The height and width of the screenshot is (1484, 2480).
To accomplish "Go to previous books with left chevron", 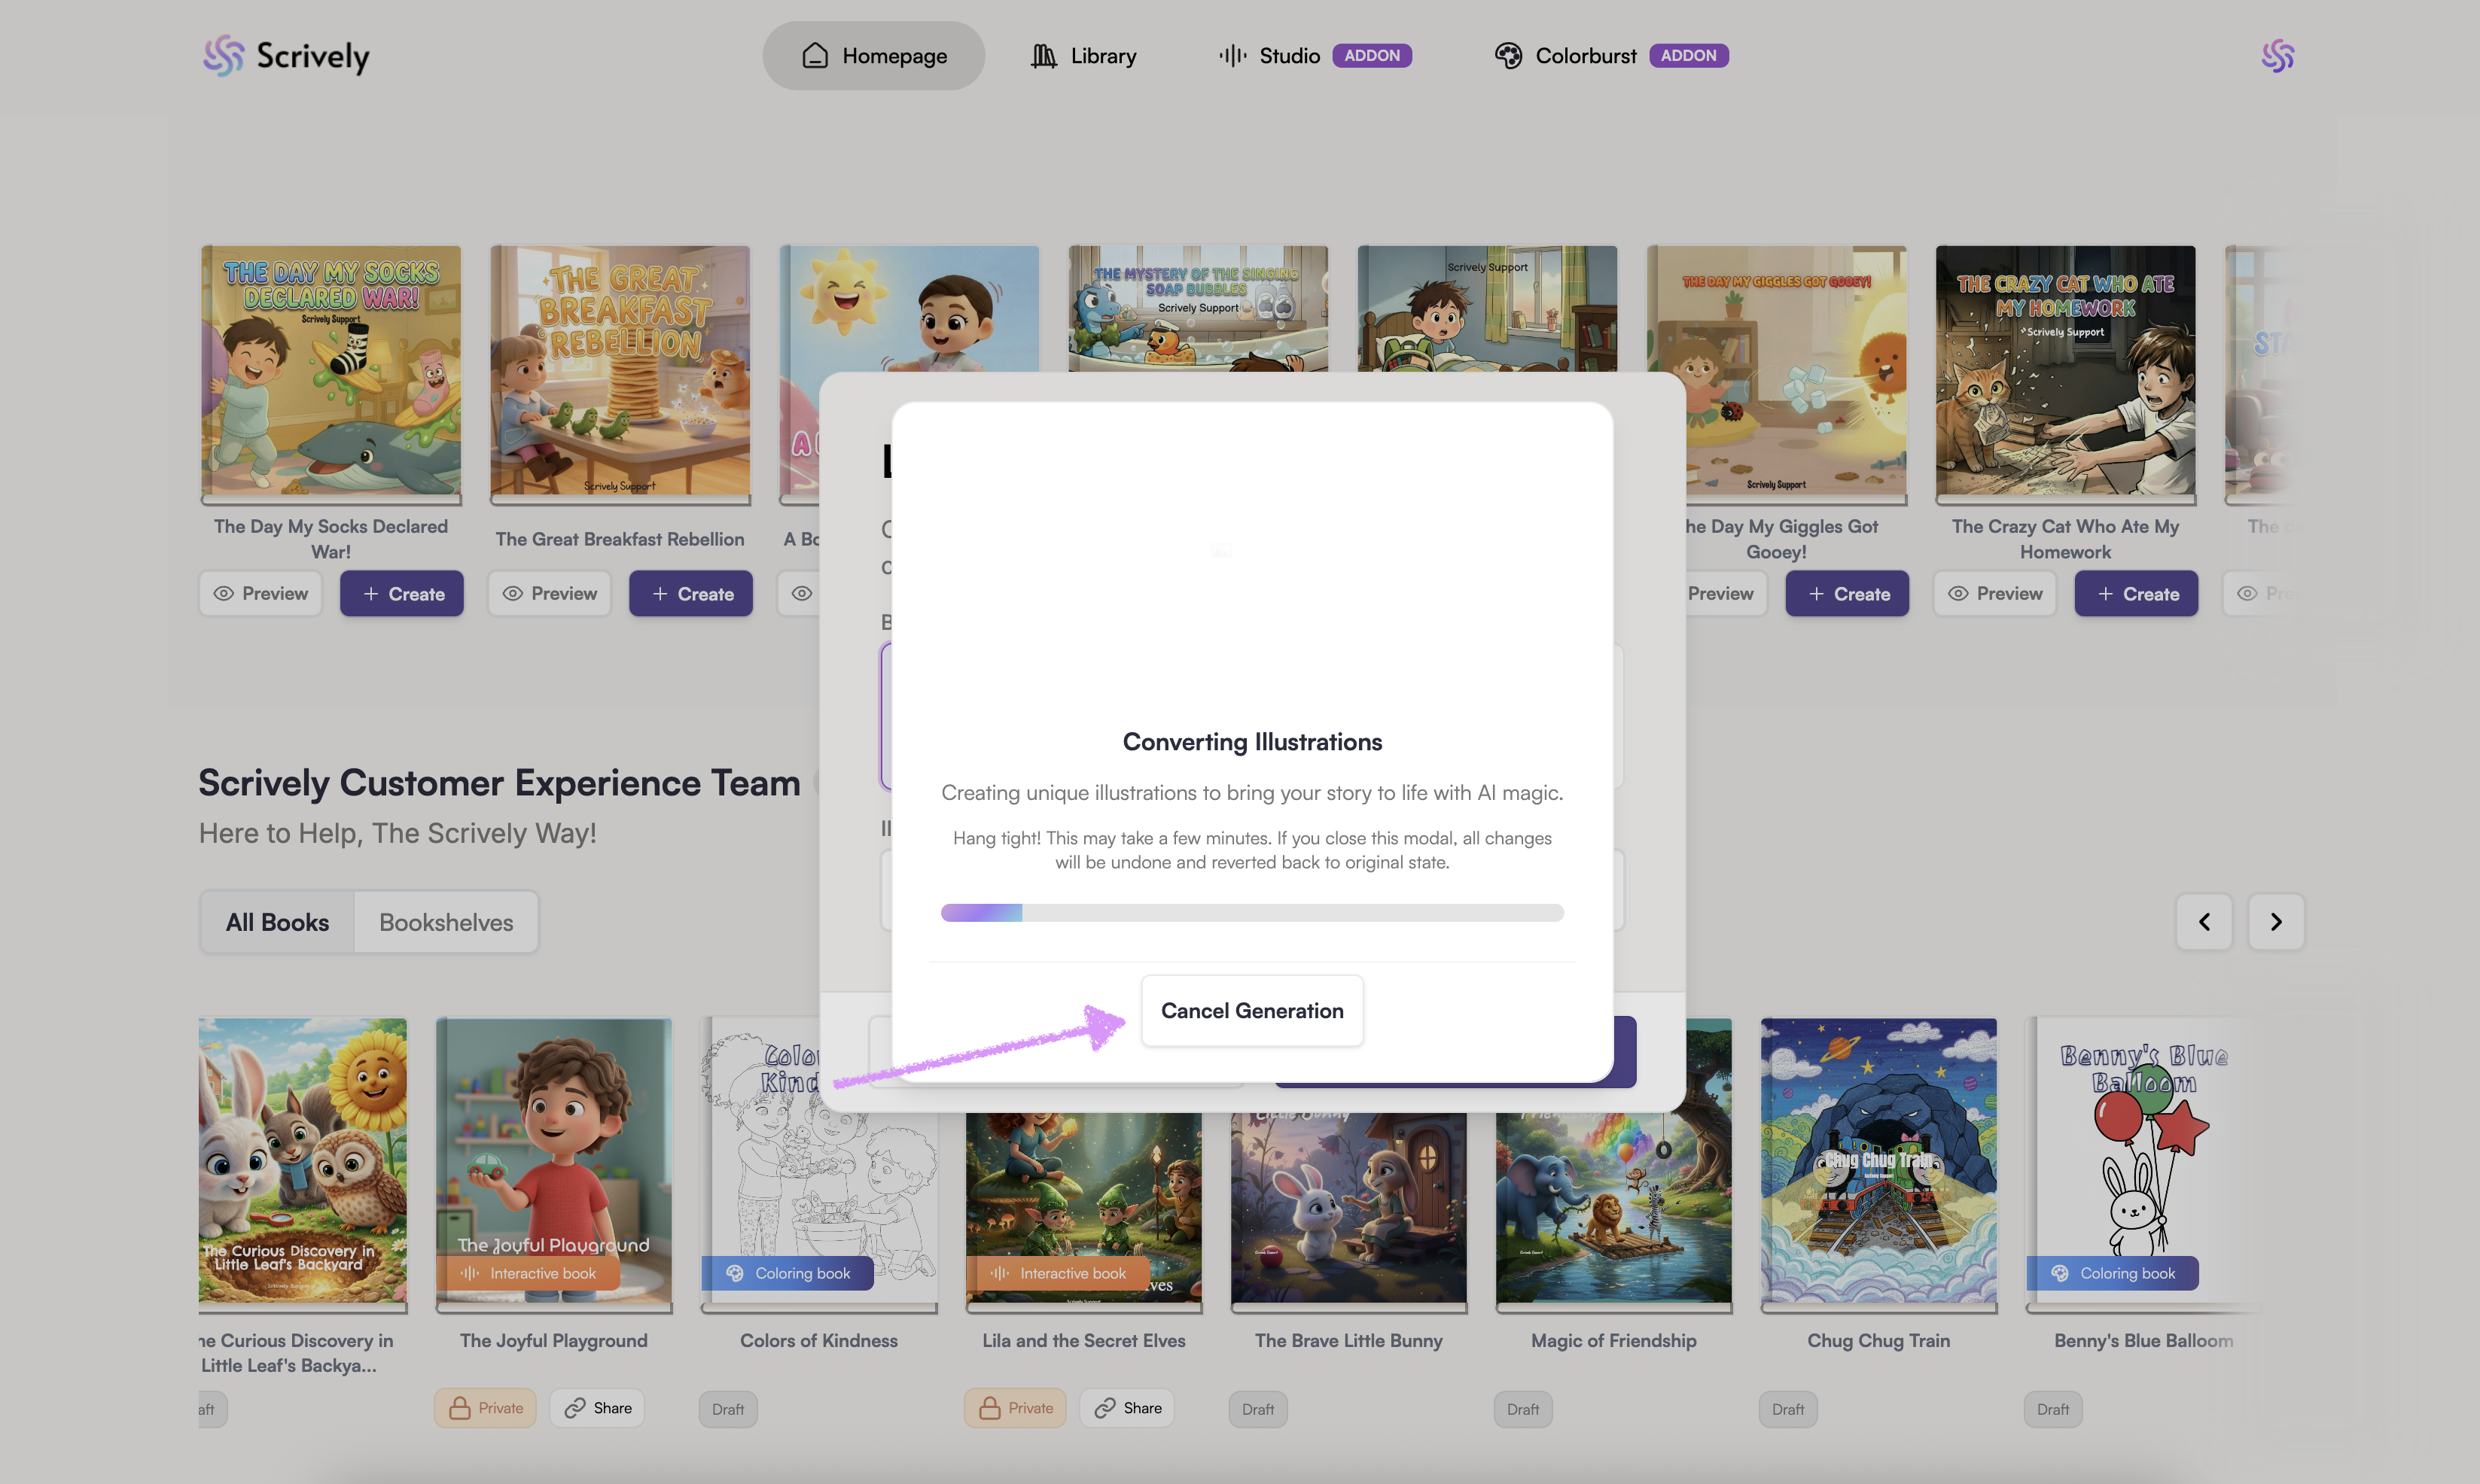I will [2204, 922].
